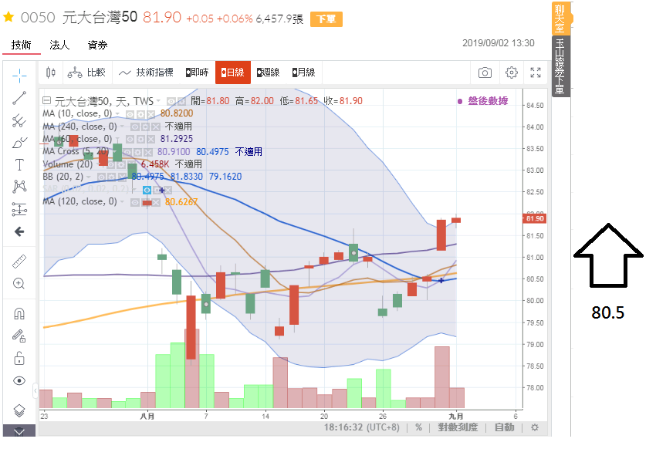Open the object tree layers icon

click(19, 410)
